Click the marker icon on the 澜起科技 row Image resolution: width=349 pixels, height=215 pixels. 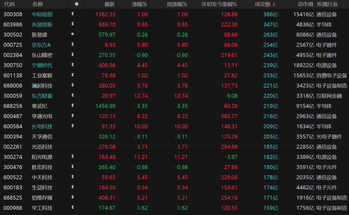(72, 85)
